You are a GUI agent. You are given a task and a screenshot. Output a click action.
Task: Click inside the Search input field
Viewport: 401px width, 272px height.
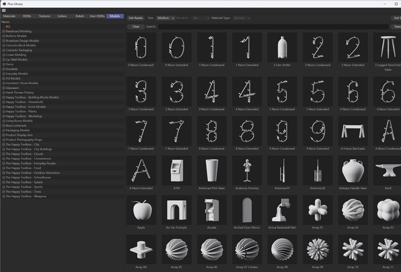[273, 27]
